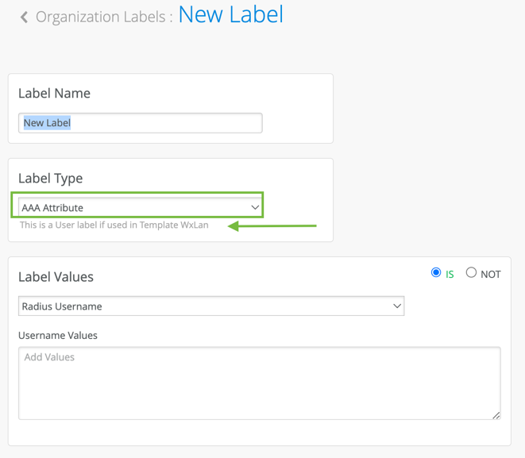Grab the textarea resize handle corner
525x458 pixels.
(x=496, y=414)
